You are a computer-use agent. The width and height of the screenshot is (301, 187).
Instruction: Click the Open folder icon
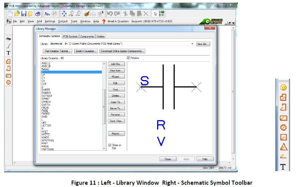coord(17,13)
